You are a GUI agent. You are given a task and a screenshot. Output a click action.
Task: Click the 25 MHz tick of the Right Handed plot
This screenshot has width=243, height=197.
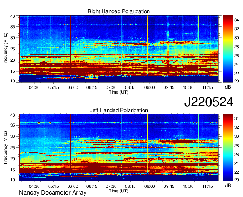pos(13,49)
